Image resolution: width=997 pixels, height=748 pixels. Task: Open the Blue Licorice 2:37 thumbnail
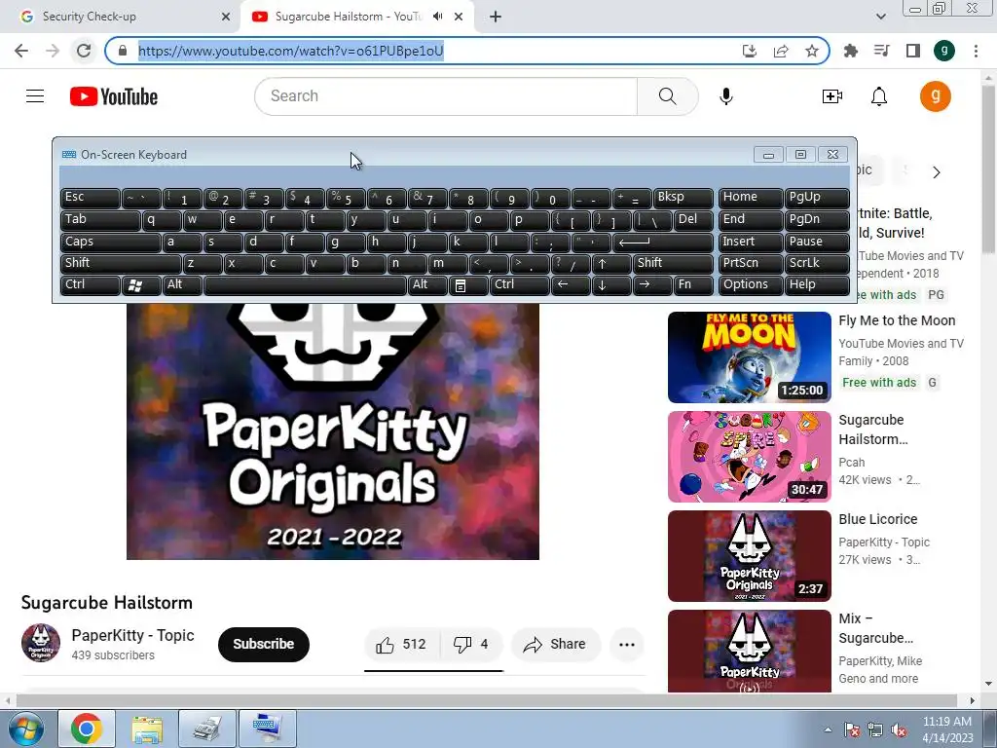click(x=749, y=556)
